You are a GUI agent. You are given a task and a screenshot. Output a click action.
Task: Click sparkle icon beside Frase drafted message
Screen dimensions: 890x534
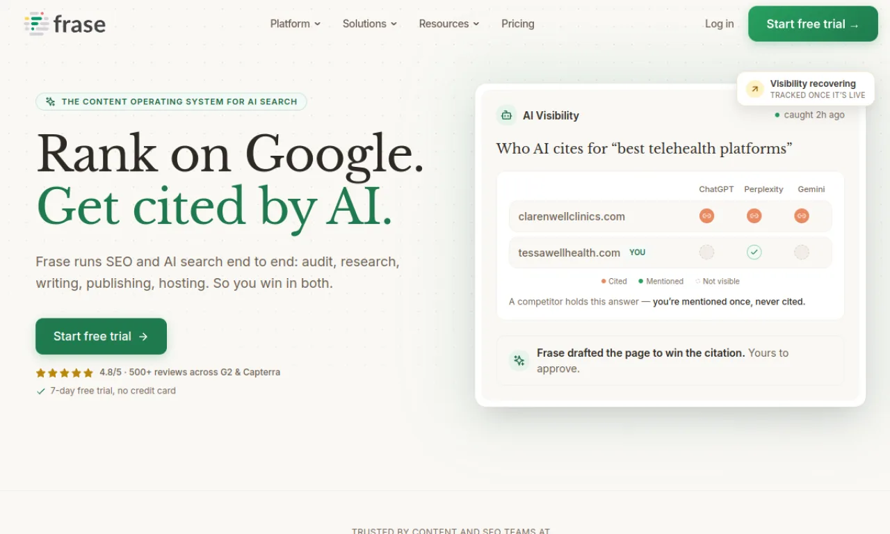point(519,360)
